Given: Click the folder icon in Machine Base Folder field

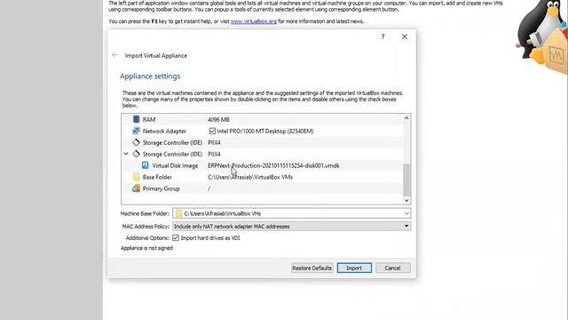Looking at the screenshot, I should [178, 213].
